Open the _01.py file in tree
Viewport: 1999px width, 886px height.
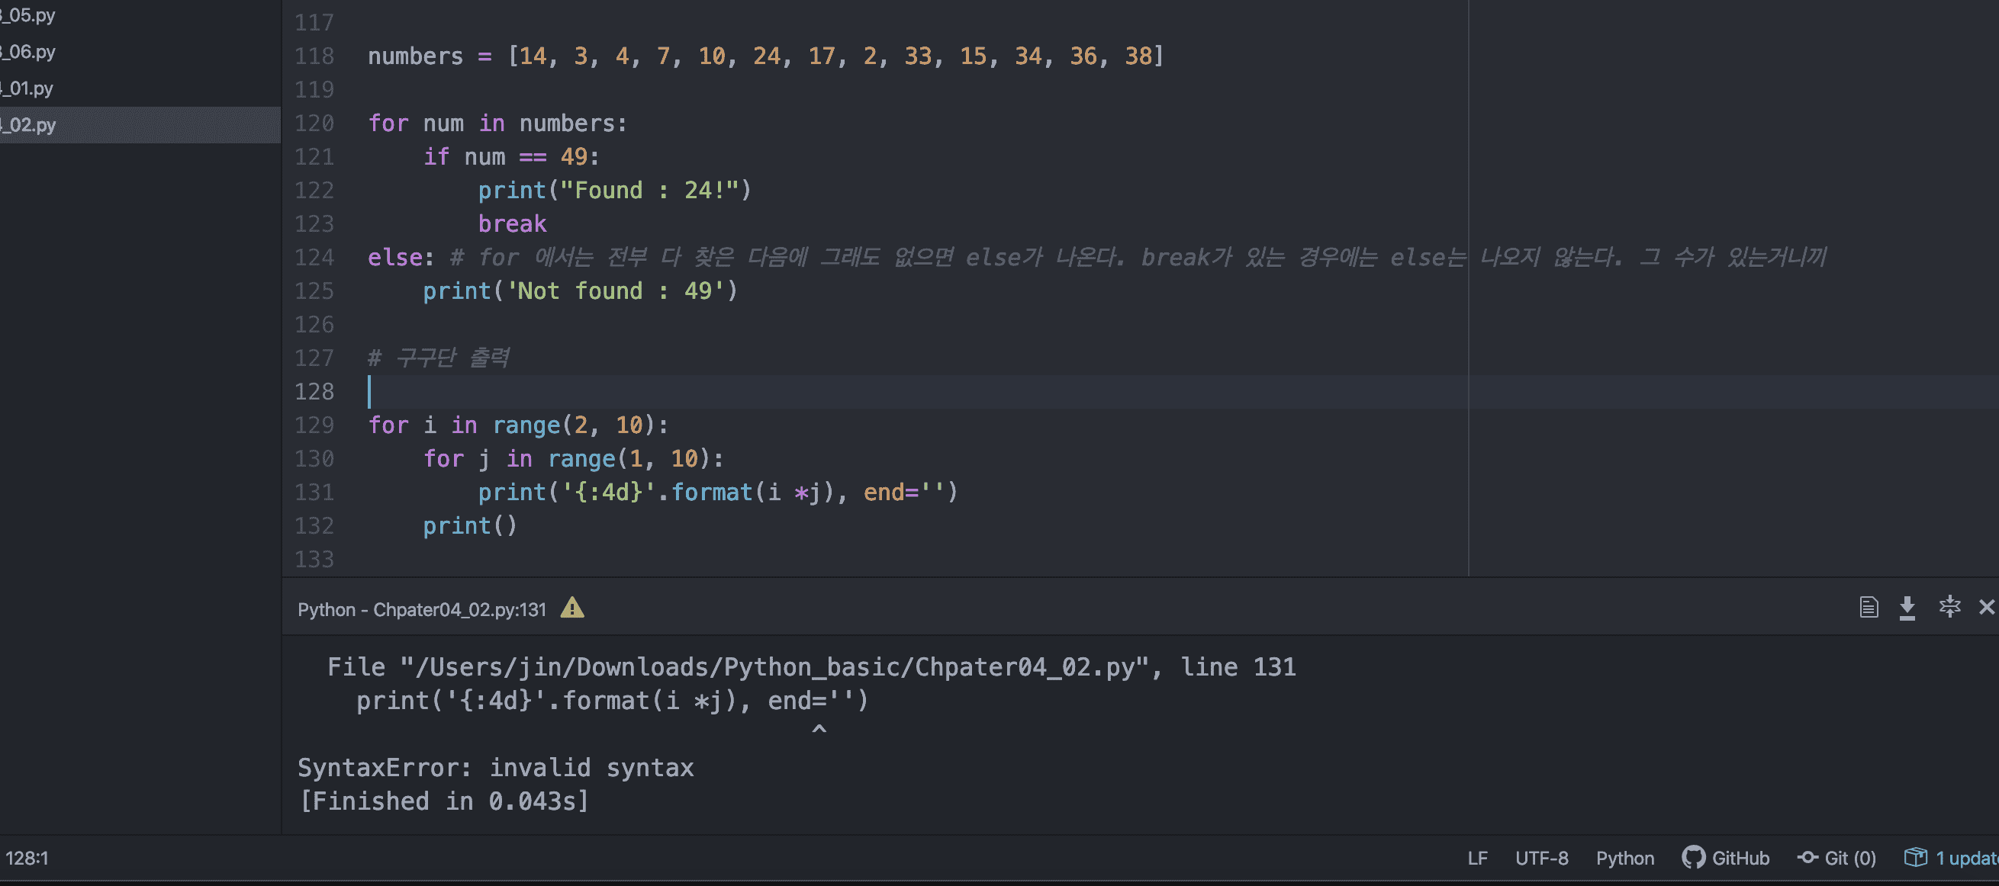click(31, 88)
